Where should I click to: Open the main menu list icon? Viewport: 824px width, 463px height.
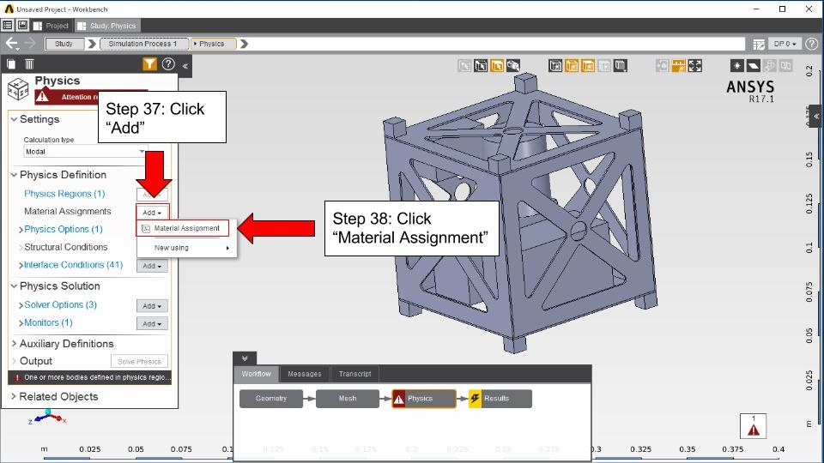[x=8, y=25]
